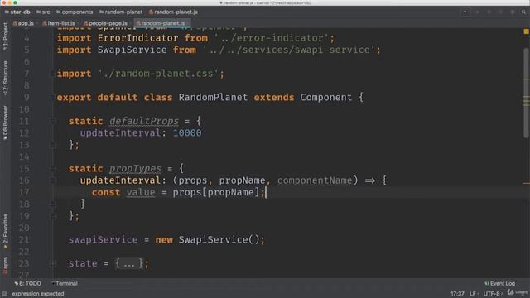
Task: Click the 10000 interval value
Action: pos(187,132)
